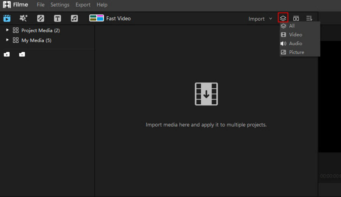Viewport: 341px width, 197px height.
Task: Click the media filter layers icon
Action: tap(283, 18)
